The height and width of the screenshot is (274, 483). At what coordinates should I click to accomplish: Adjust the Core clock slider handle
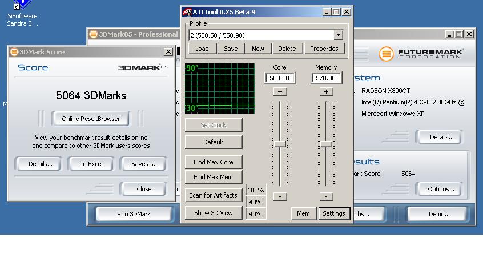coord(280,144)
